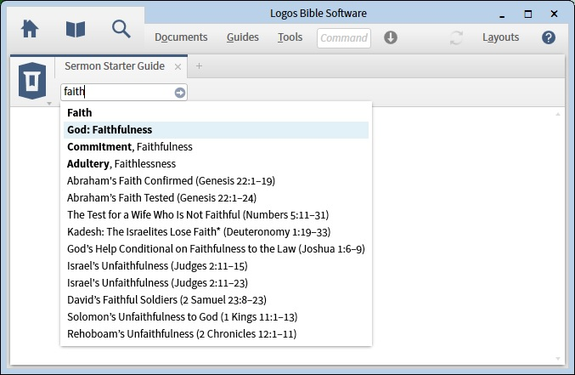Select "Abraham's Faith Confirmed (Genesis 22:1–19)"
The image size is (575, 375).
tap(171, 181)
